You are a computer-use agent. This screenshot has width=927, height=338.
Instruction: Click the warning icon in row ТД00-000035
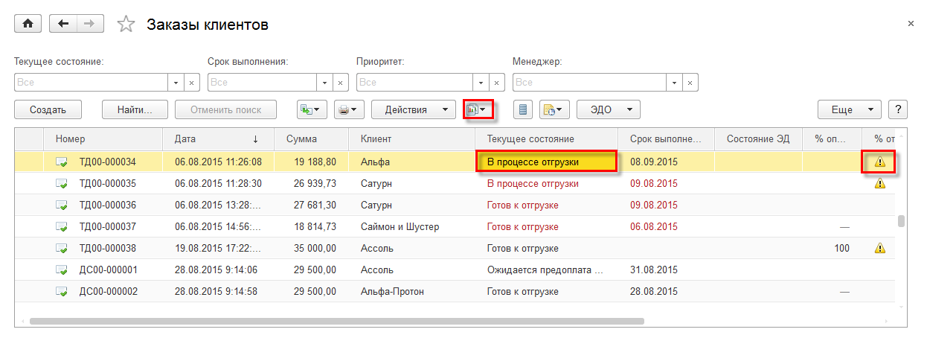click(x=880, y=183)
